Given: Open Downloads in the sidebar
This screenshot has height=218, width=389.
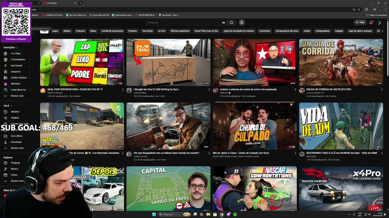Looking at the screenshot, I should tap(16, 142).
